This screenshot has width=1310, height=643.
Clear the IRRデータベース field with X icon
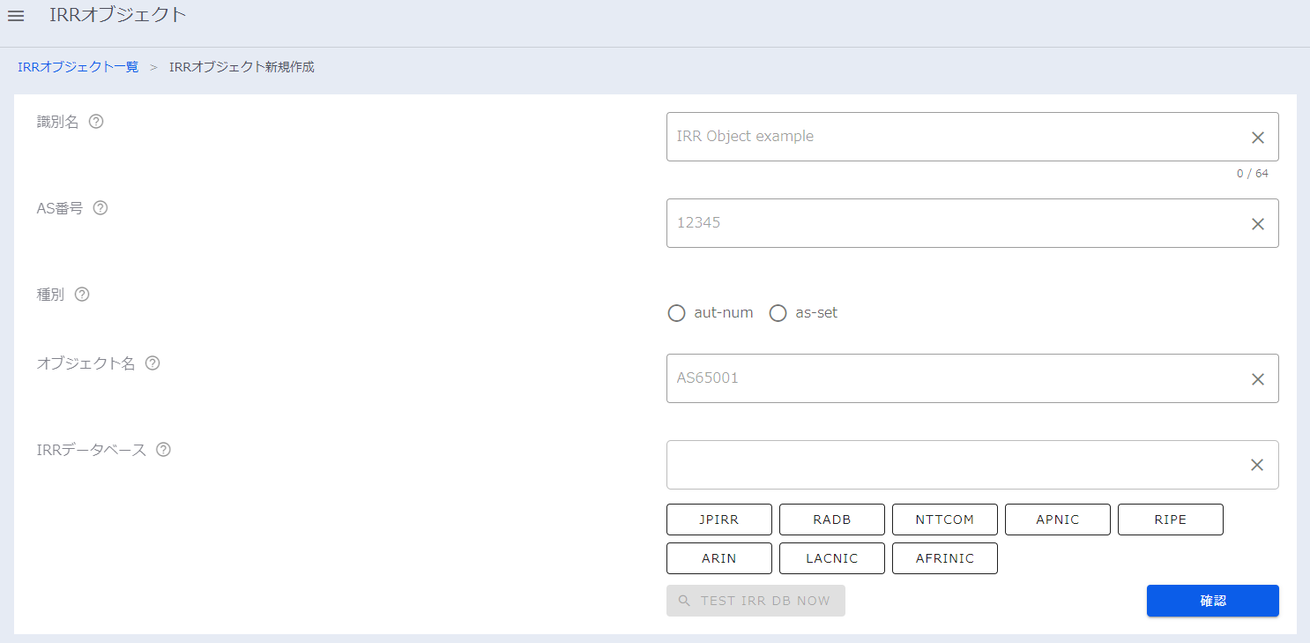[1257, 465]
